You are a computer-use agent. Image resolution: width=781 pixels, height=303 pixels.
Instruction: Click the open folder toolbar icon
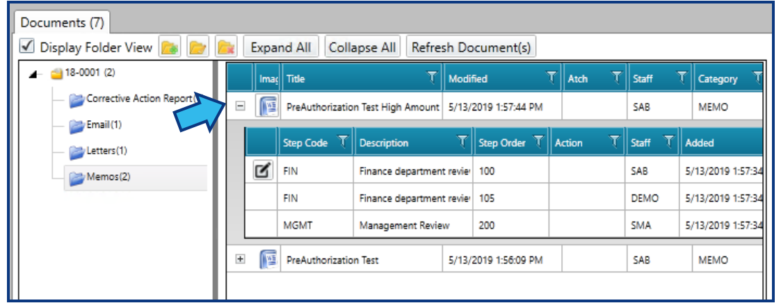pos(198,47)
